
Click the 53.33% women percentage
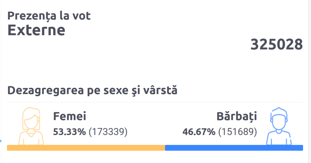tap(70, 132)
